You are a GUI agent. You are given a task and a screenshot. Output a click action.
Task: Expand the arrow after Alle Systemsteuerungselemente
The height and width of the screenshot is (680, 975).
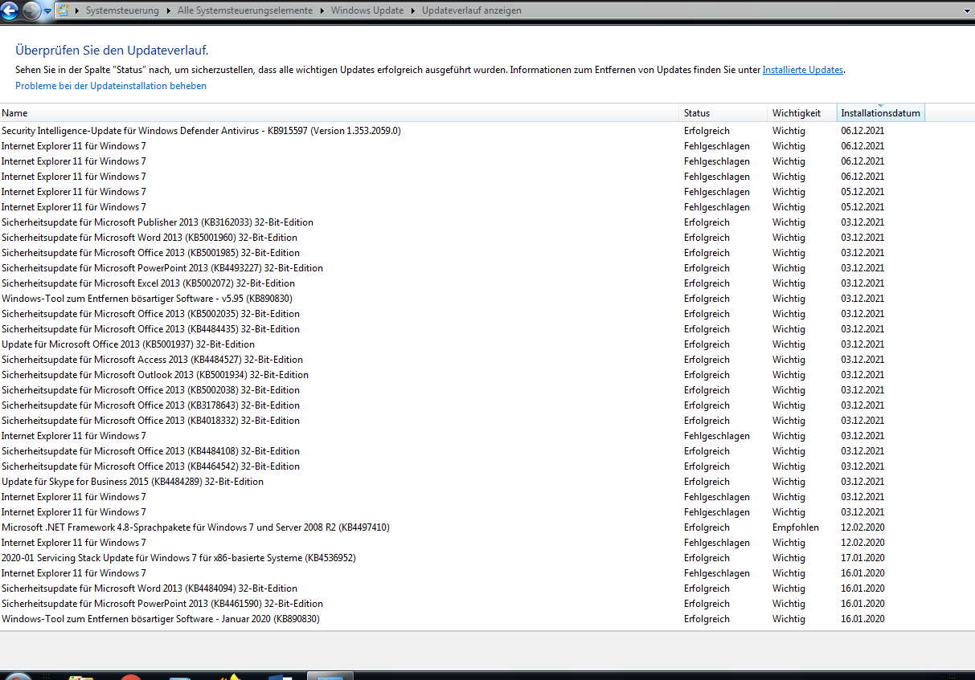322,10
